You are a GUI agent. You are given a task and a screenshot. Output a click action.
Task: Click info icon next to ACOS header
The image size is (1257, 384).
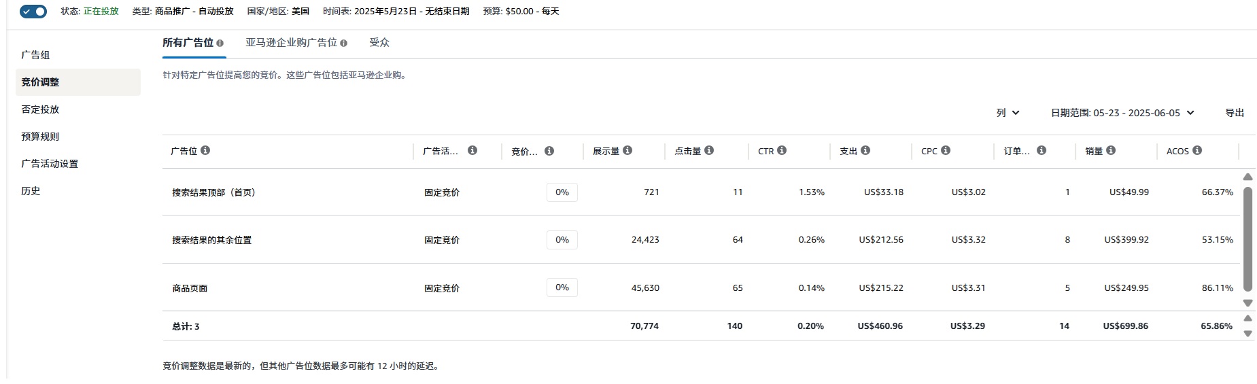1197,150
